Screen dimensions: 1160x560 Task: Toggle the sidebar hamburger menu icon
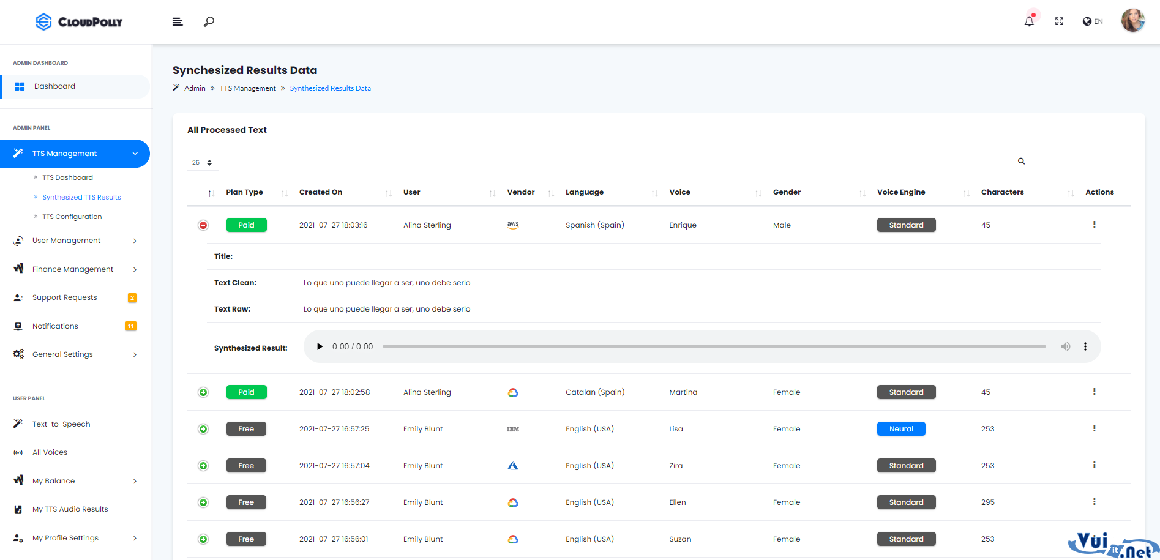click(178, 22)
